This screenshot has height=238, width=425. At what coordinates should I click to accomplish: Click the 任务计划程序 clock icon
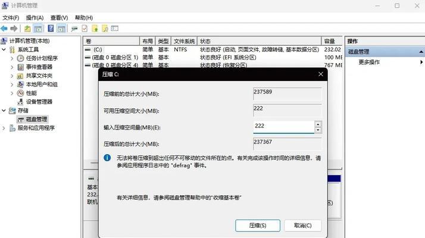point(20,58)
